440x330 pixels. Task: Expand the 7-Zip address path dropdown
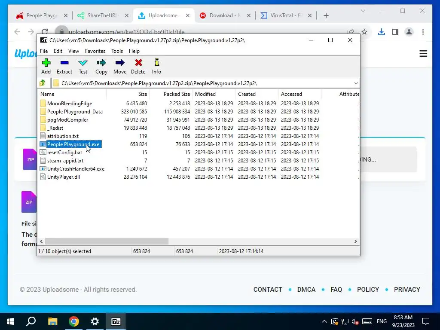tap(356, 83)
